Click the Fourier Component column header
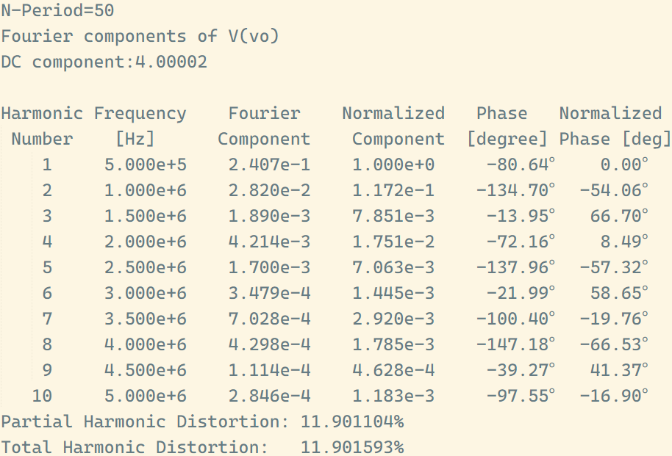This screenshot has height=456, width=672. coord(264,126)
